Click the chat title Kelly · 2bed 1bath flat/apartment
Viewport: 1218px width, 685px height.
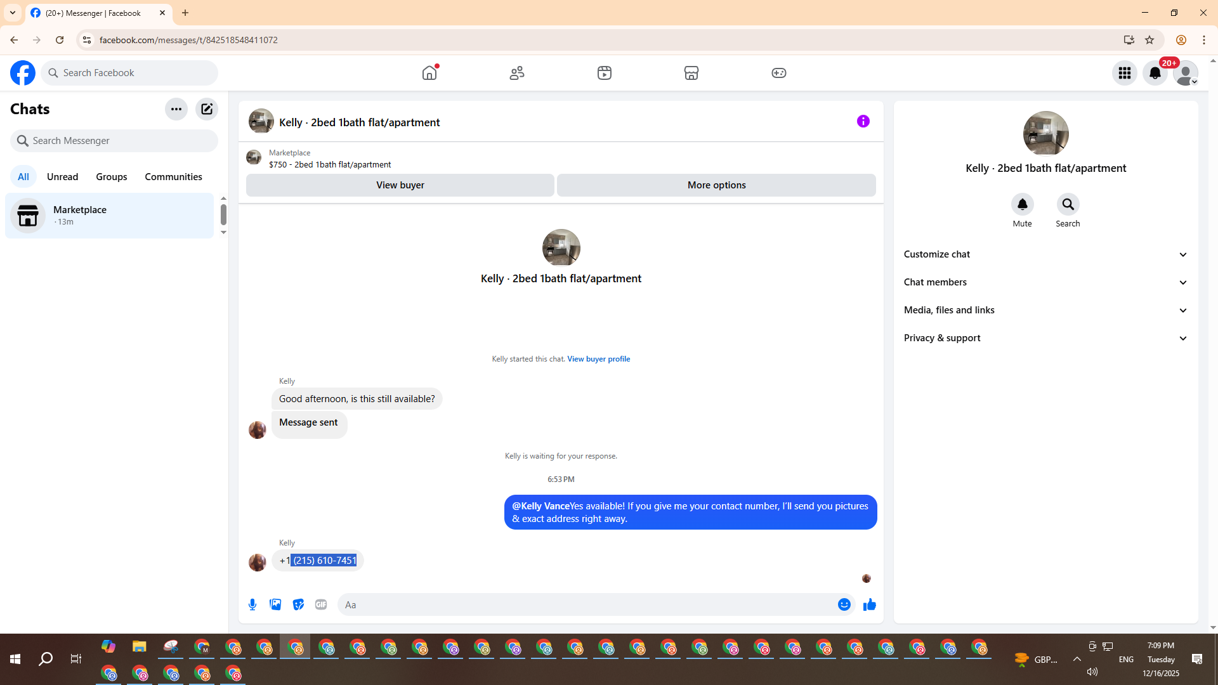tap(359, 122)
